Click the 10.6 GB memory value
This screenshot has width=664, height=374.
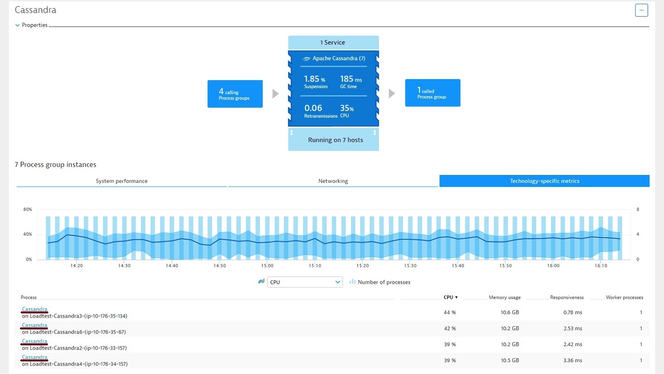click(x=510, y=312)
